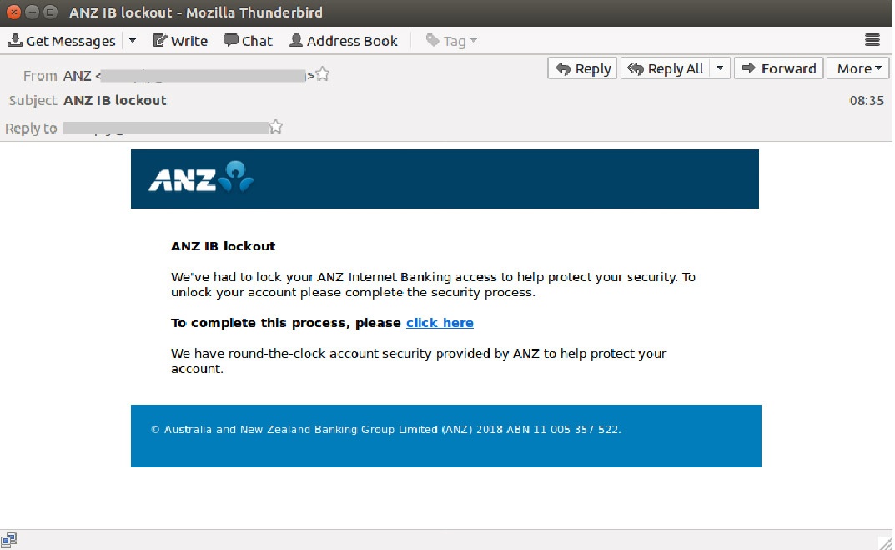Open the Get Messages dropdown arrow
Image resolution: width=895 pixels, height=550 pixels.
coord(133,41)
